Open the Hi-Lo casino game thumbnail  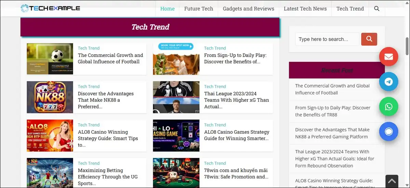[176, 135]
